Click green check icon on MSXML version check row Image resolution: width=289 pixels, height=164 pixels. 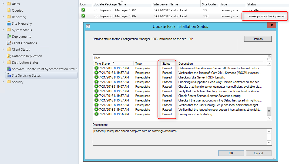pyautogui.click(x=96, y=73)
